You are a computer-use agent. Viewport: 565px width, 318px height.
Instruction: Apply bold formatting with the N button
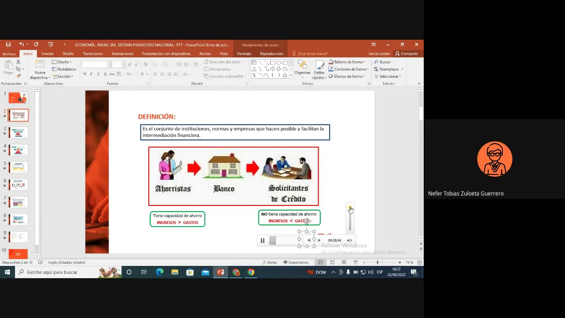[x=84, y=74]
